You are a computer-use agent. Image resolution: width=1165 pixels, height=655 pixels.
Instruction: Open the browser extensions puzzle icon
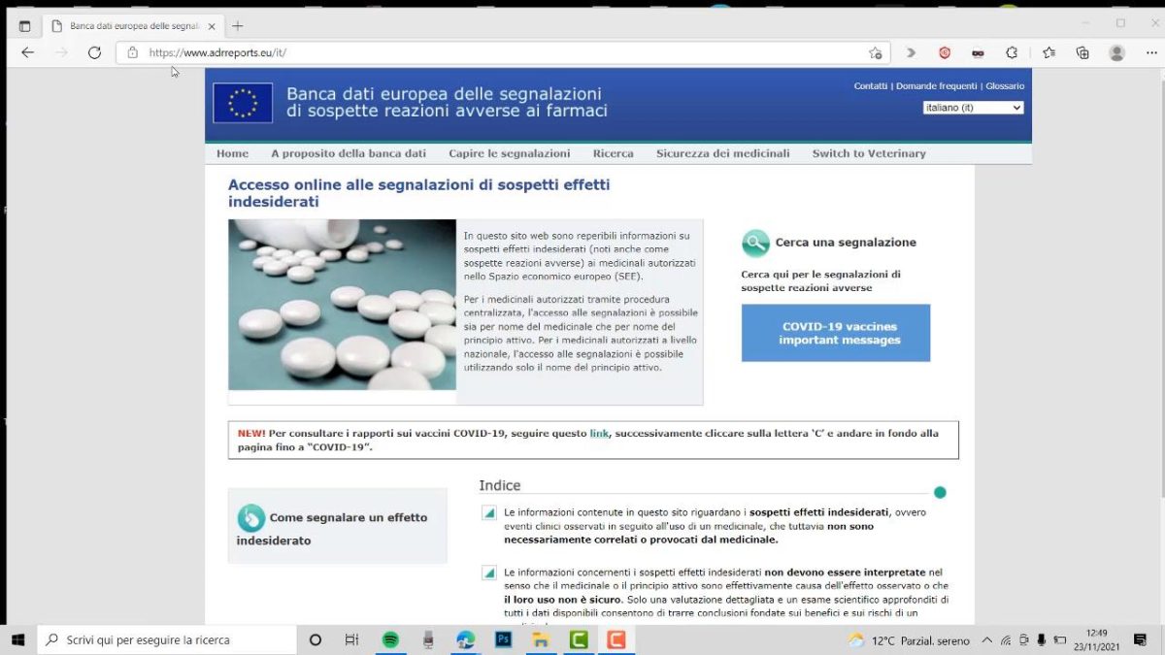(x=1012, y=52)
